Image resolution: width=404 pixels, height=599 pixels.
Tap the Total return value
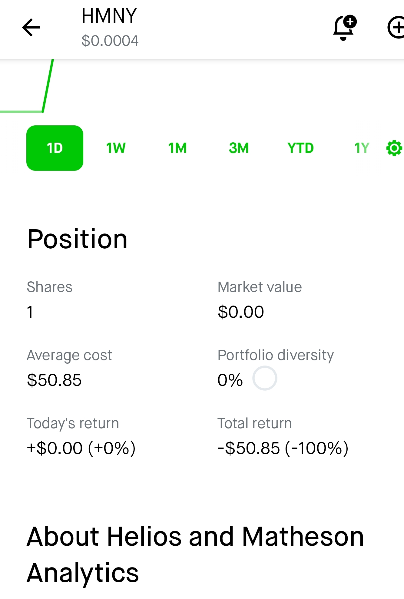(283, 448)
